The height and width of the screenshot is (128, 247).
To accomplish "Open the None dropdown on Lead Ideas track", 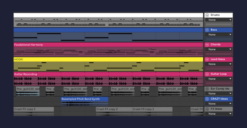I will tap(218, 64).
